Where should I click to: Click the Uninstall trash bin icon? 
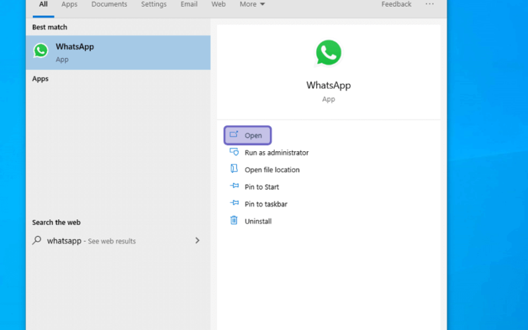point(234,220)
